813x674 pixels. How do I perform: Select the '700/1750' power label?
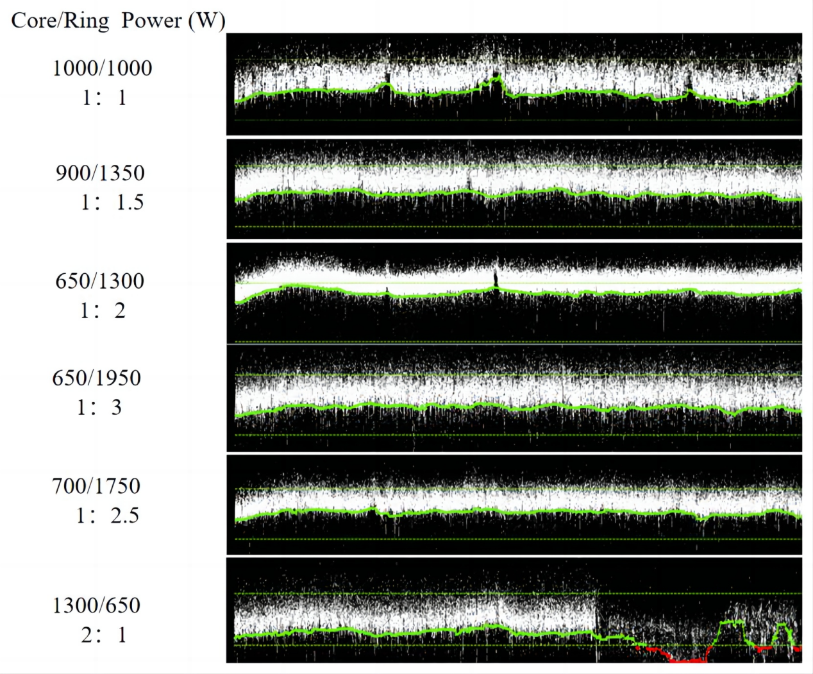click(96, 486)
